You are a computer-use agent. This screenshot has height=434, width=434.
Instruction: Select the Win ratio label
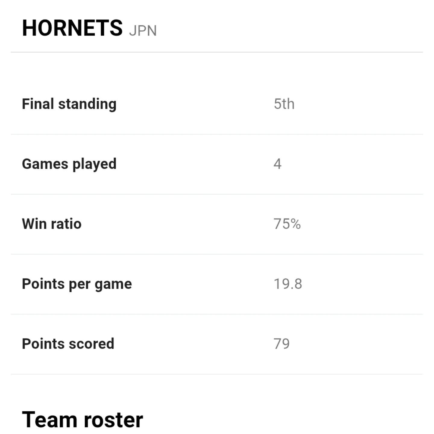point(52,224)
